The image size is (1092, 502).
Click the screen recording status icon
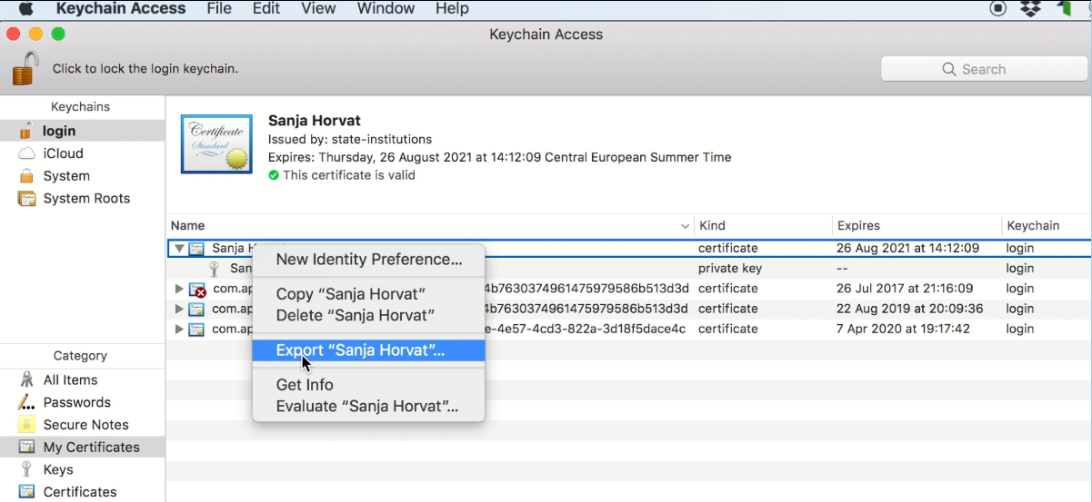point(998,9)
